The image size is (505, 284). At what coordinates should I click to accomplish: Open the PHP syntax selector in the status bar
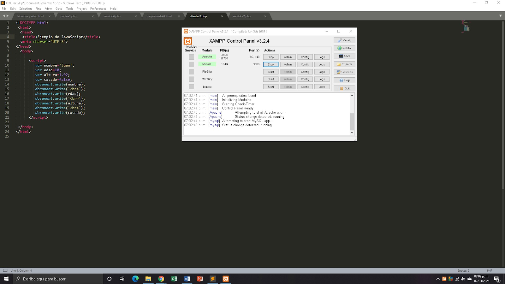click(490, 270)
